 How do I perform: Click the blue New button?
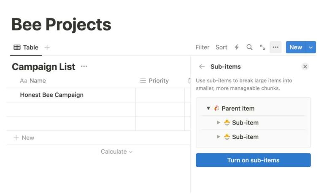click(x=296, y=47)
